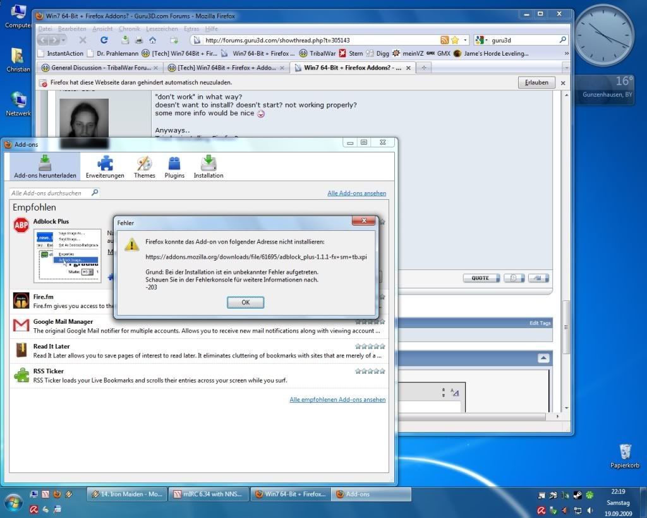Open the Stern bookmark

[351, 53]
